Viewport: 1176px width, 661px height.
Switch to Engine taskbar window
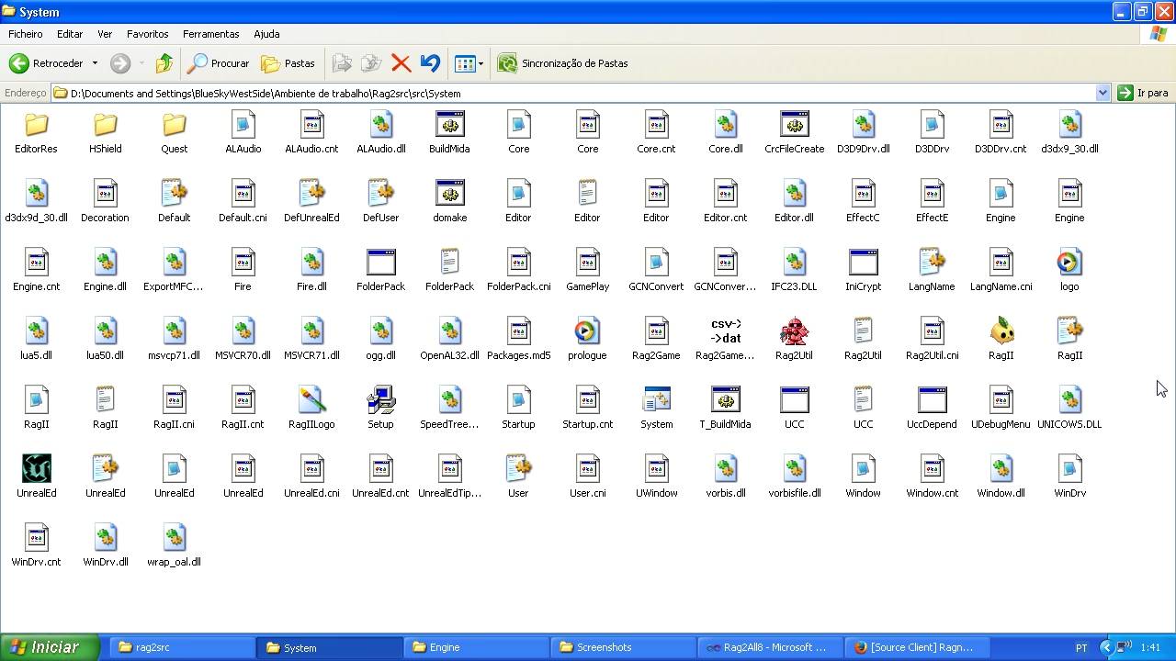tap(476, 647)
